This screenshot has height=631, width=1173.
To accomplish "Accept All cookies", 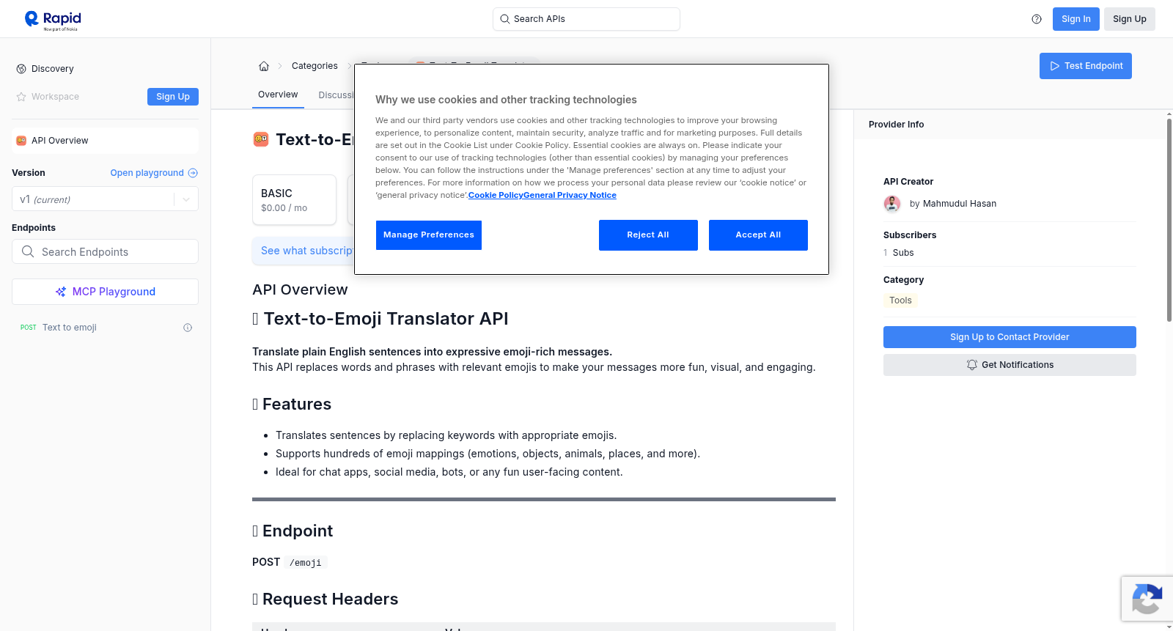I will click(758, 235).
